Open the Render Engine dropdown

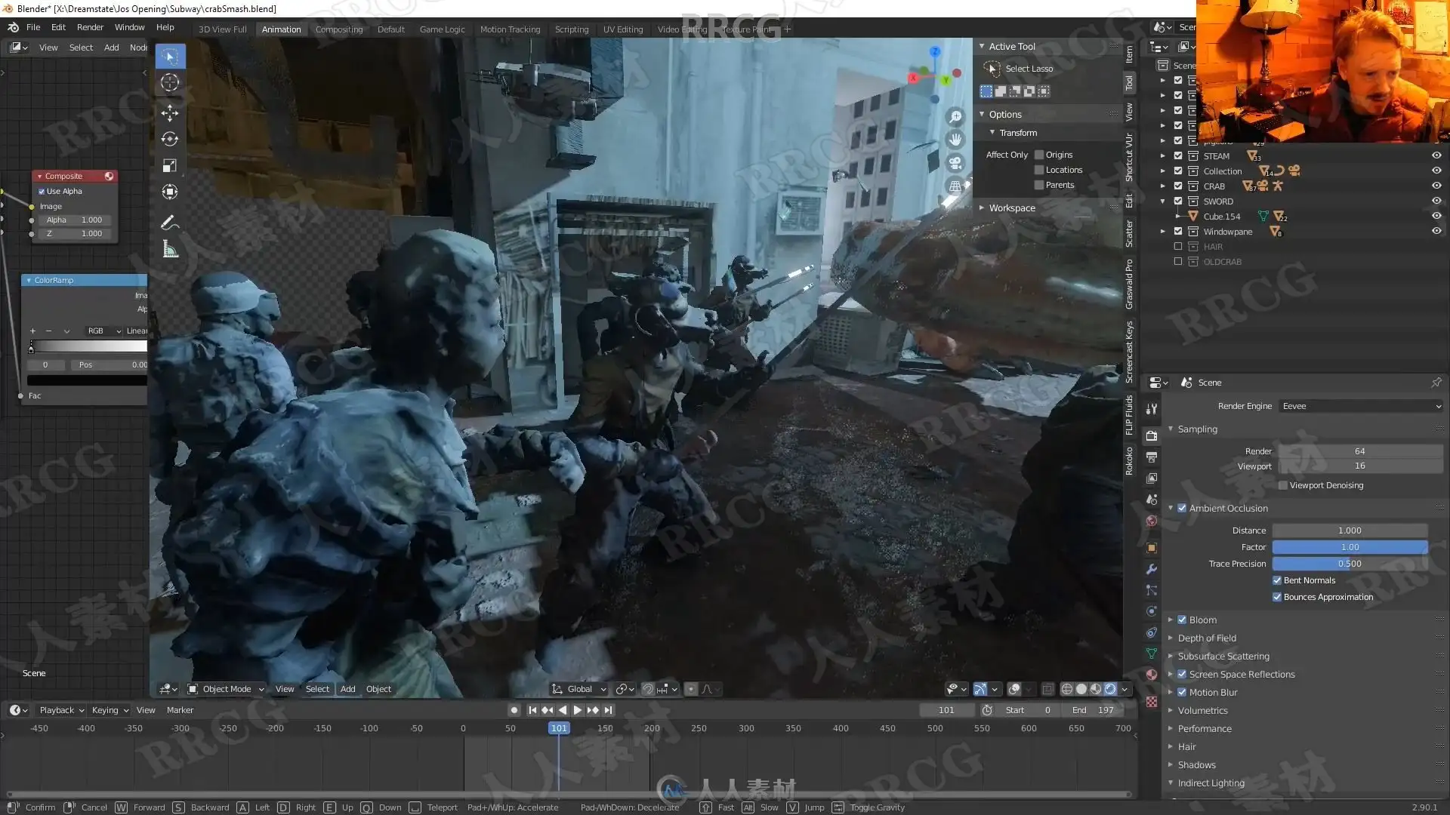coord(1361,406)
